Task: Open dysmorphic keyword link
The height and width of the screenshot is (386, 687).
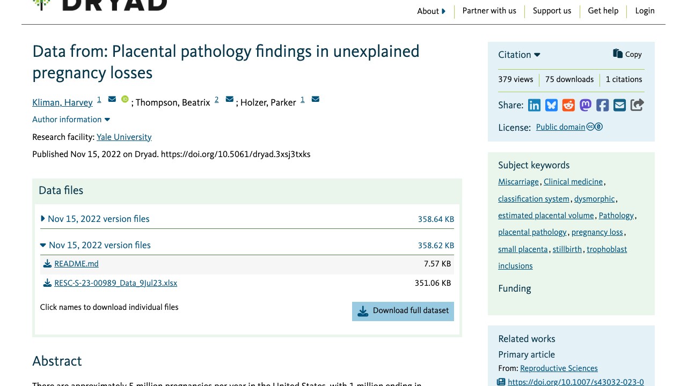Action: pos(594,199)
